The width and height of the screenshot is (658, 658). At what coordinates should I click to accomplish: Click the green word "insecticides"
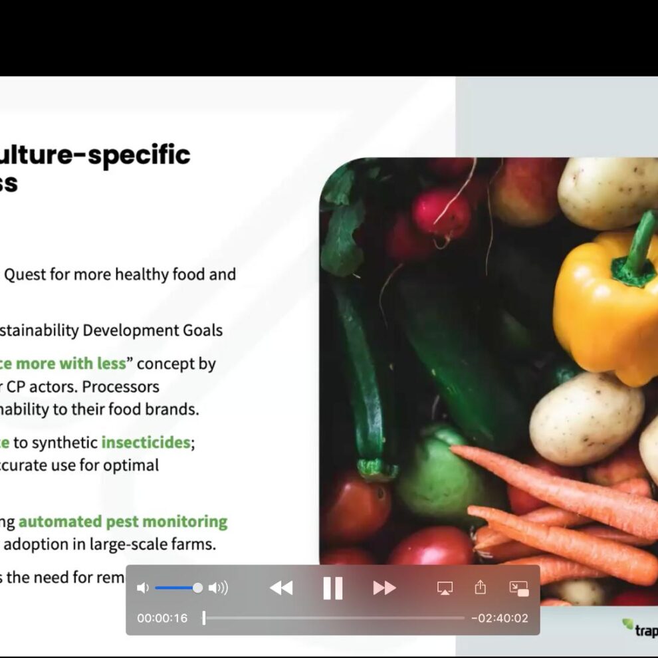click(x=146, y=442)
